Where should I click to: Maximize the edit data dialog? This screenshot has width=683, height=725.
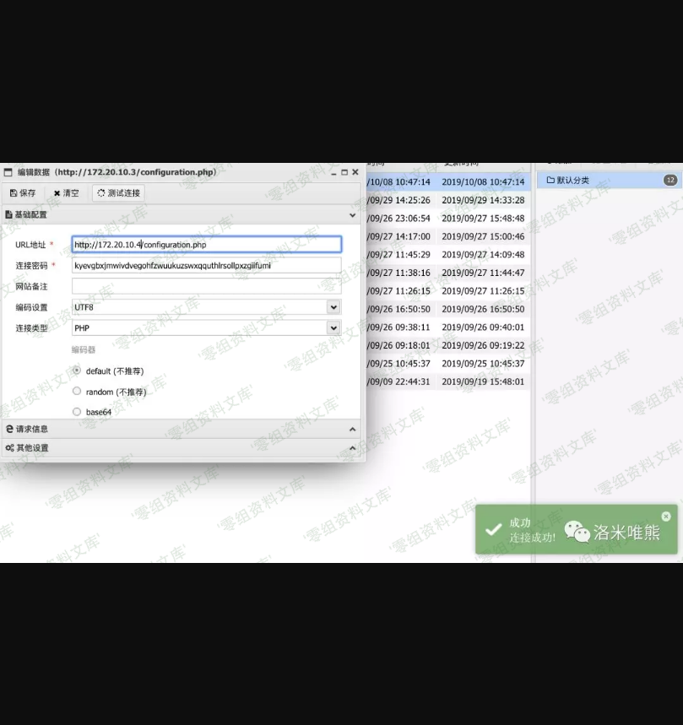click(344, 172)
